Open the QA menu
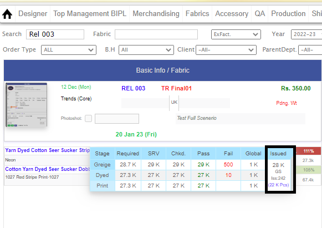Viewport: 322px width, 228px height. click(x=259, y=13)
